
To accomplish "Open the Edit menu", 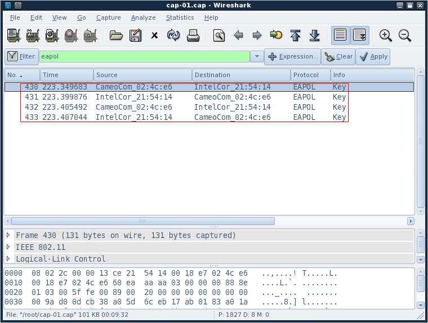I will tap(36, 17).
